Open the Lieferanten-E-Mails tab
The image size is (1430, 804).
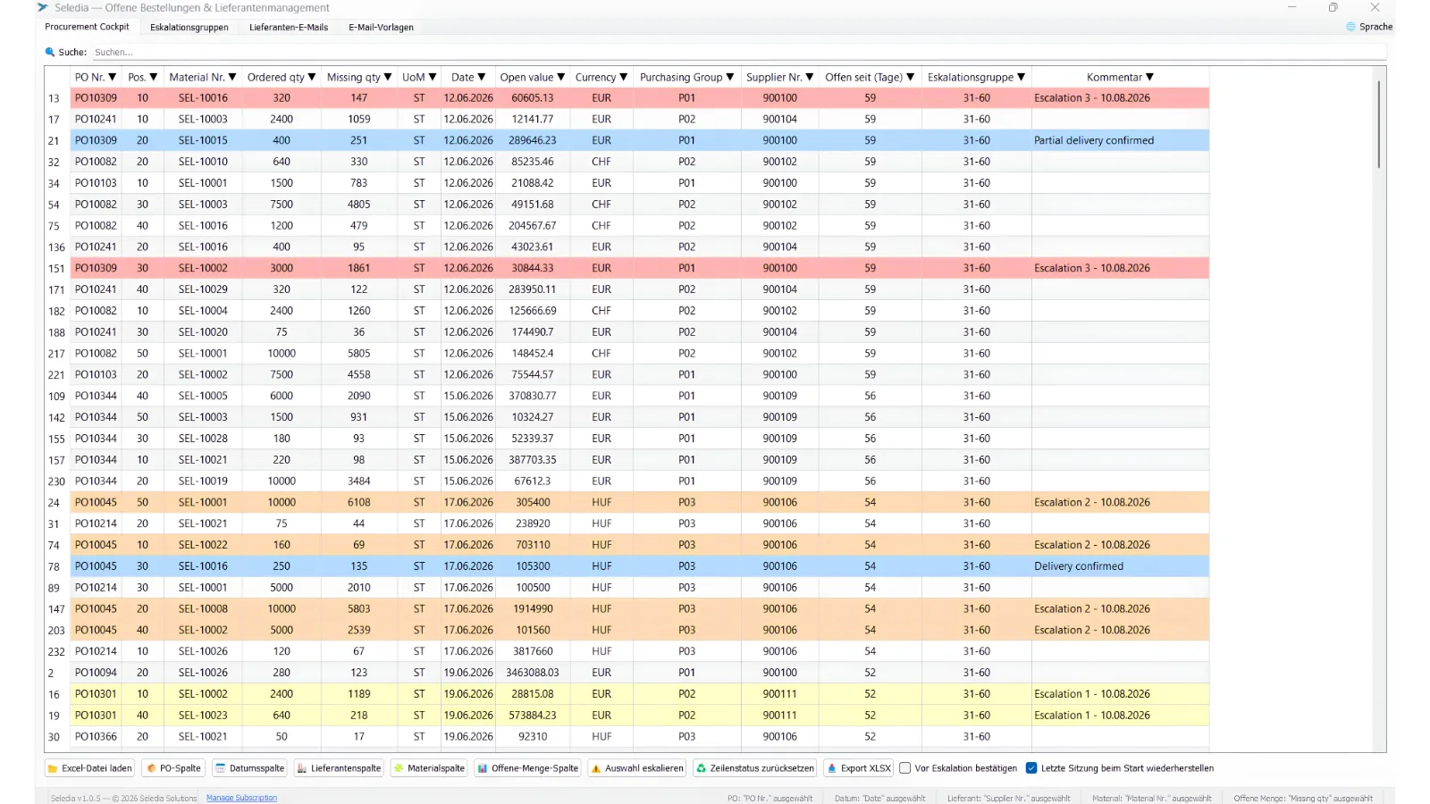[289, 28]
